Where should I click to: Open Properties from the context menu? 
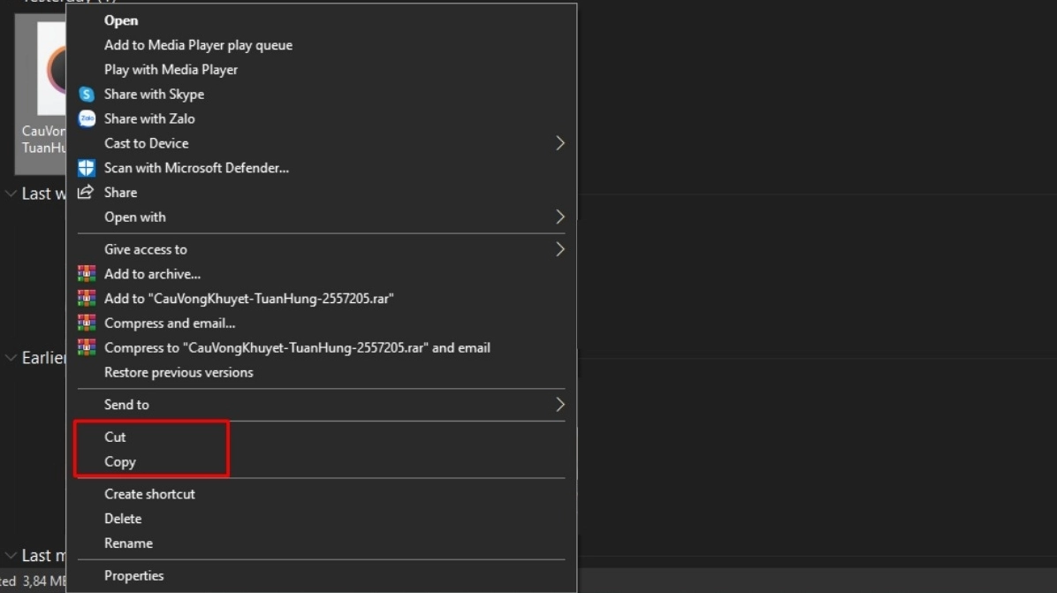point(321,575)
